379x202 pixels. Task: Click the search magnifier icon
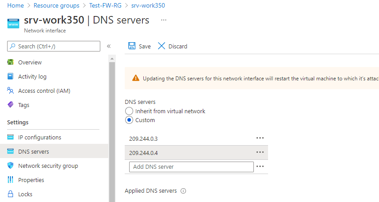click(12, 46)
